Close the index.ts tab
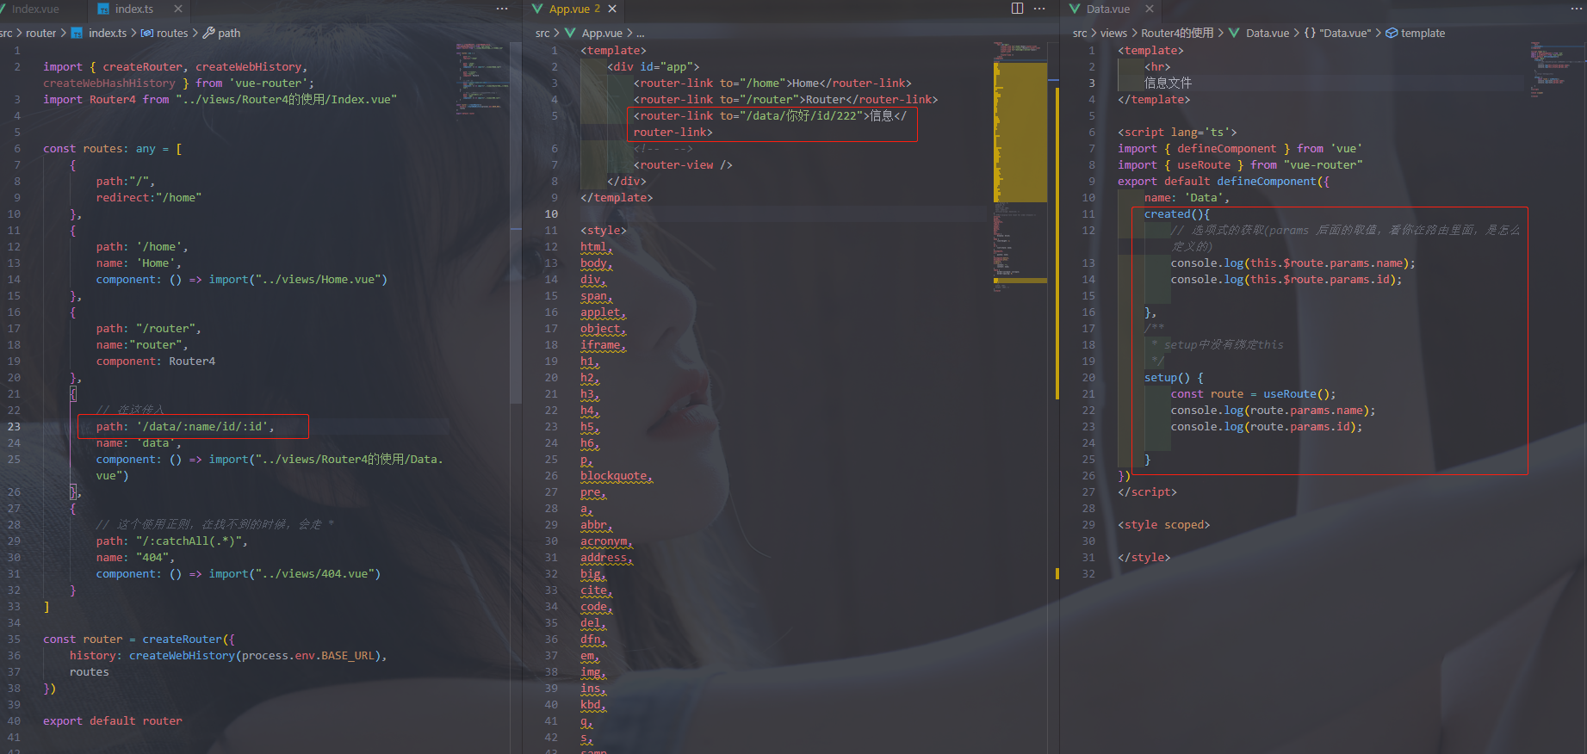The width and height of the screenshot is (1587, 754). (x=178, y=9)
